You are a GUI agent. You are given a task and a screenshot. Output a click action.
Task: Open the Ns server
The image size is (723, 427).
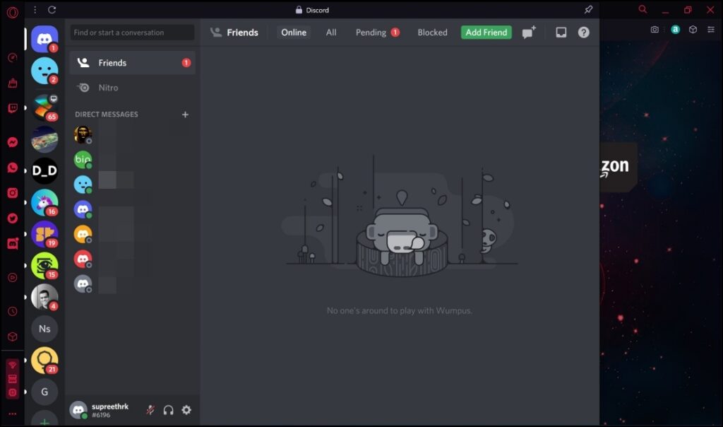point(44,329)
